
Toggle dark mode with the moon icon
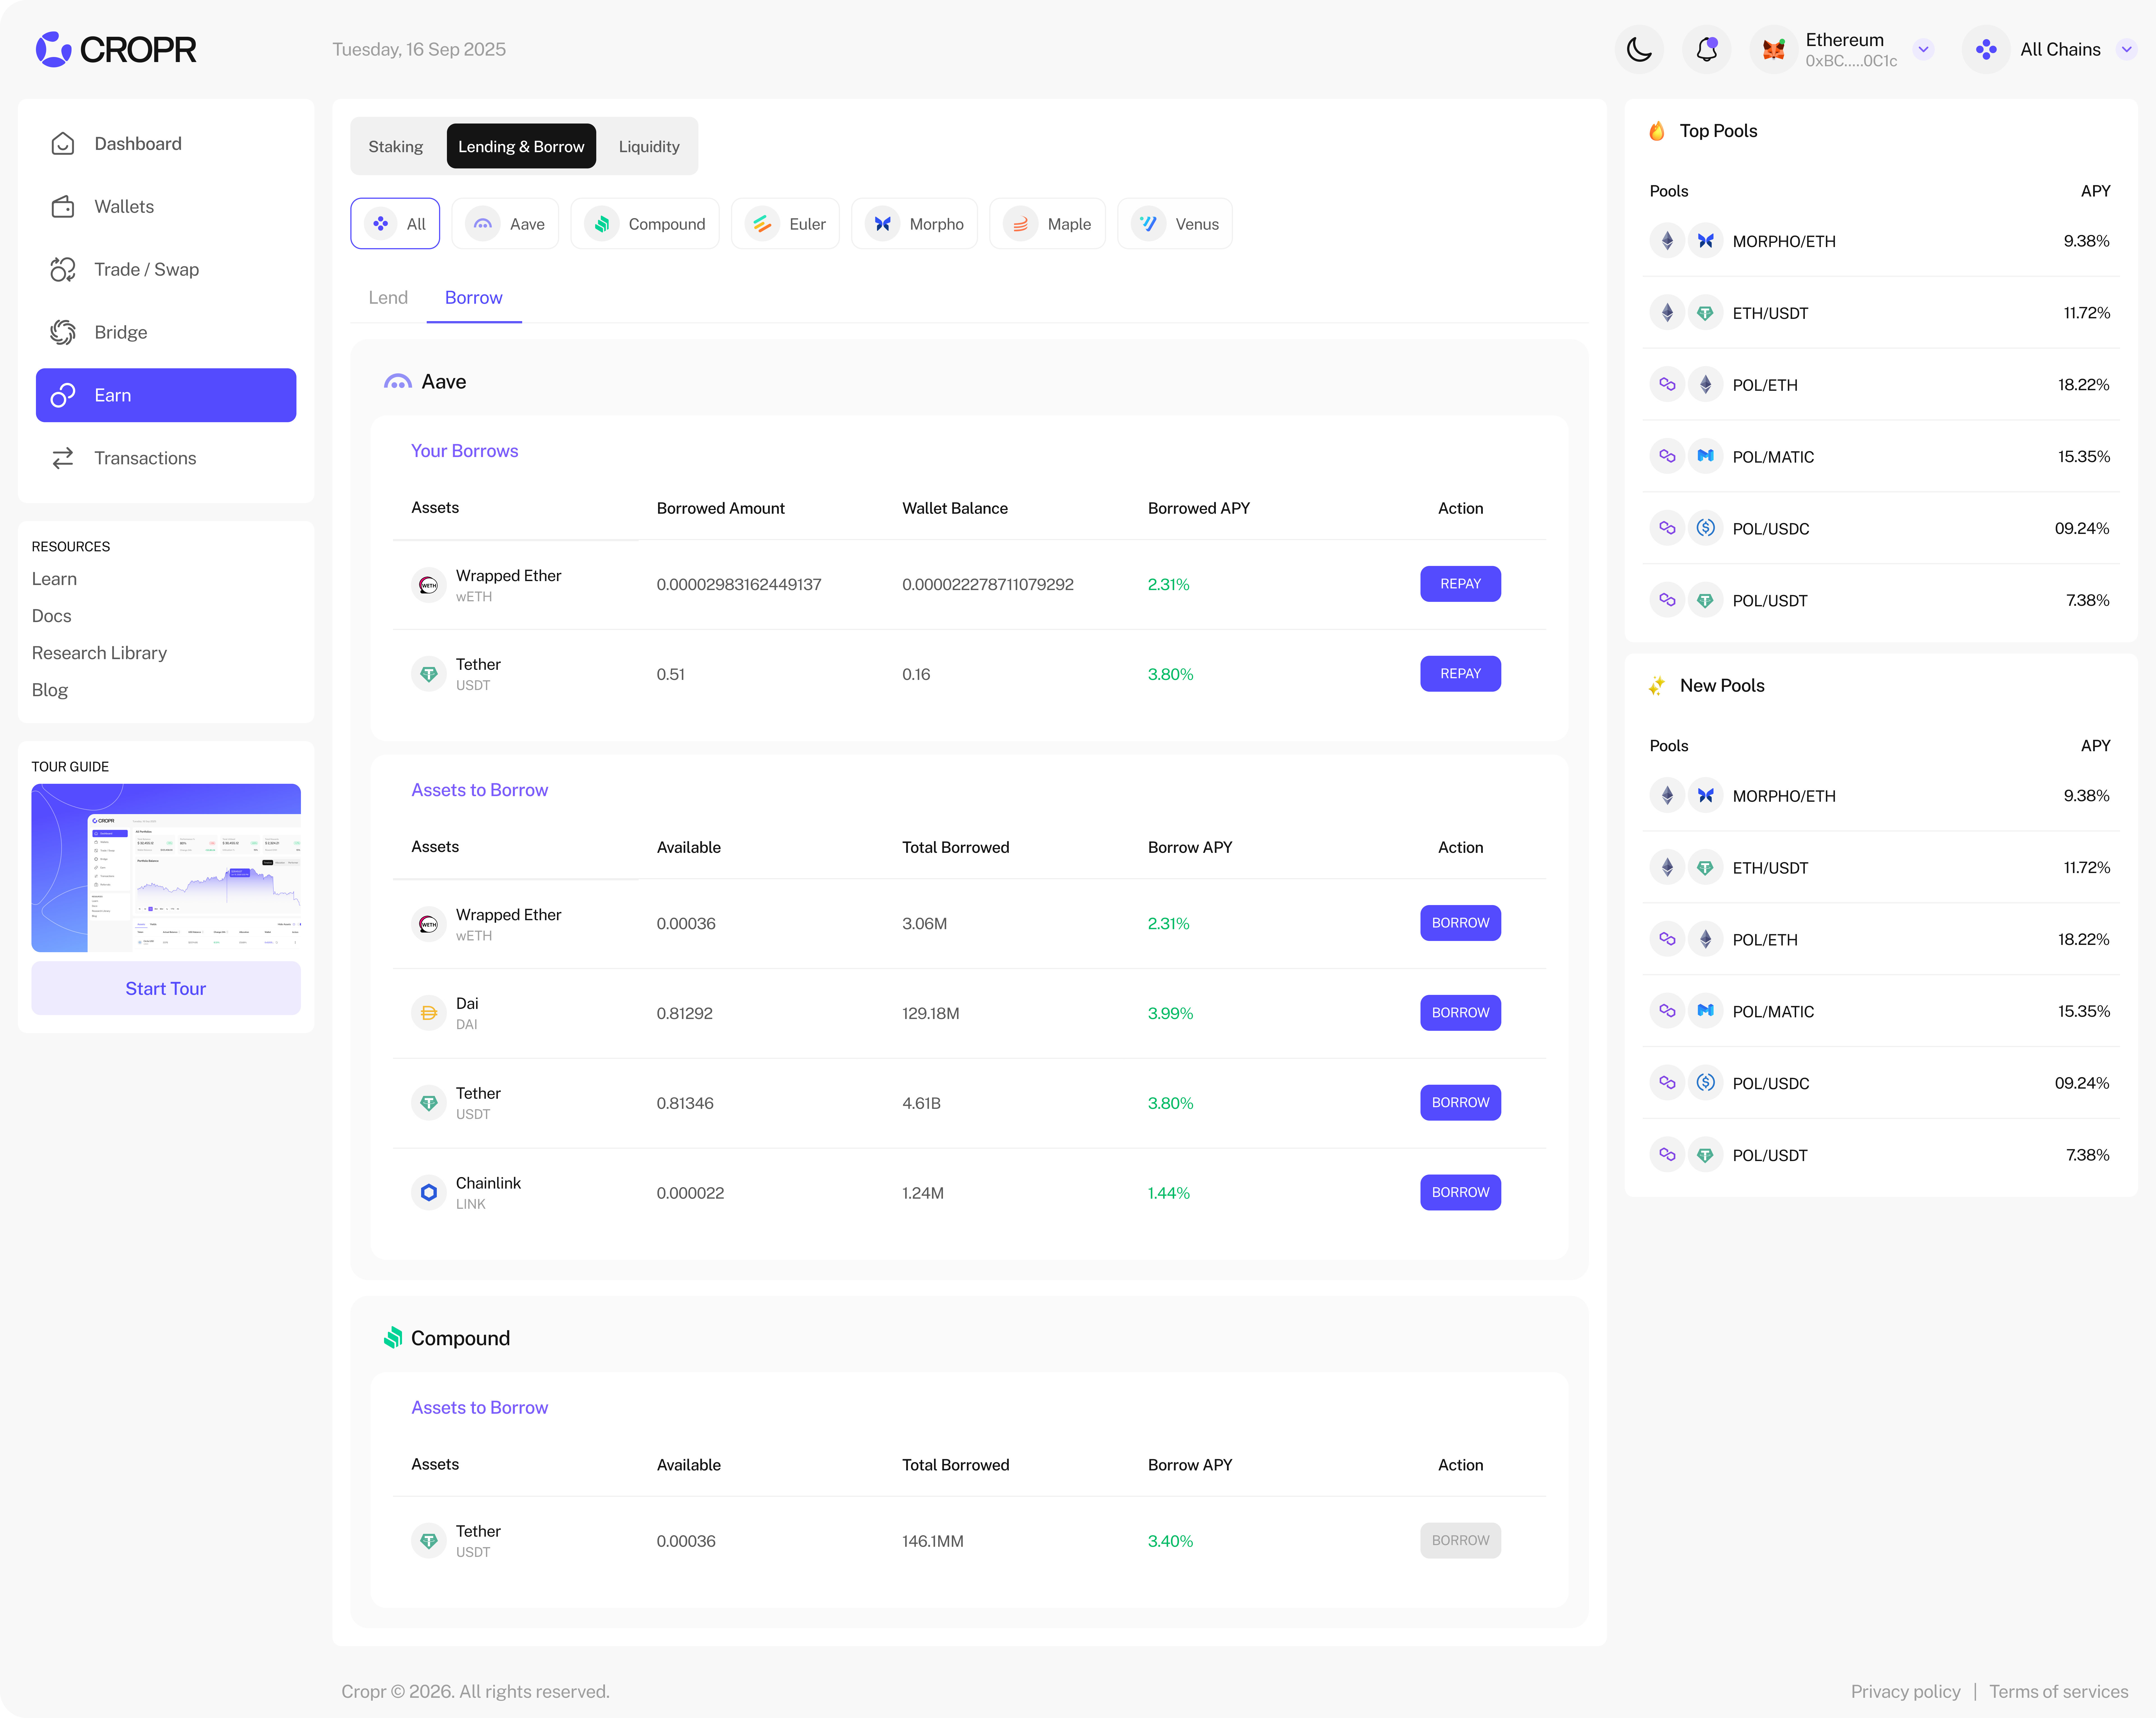(x=1639, y=49)
